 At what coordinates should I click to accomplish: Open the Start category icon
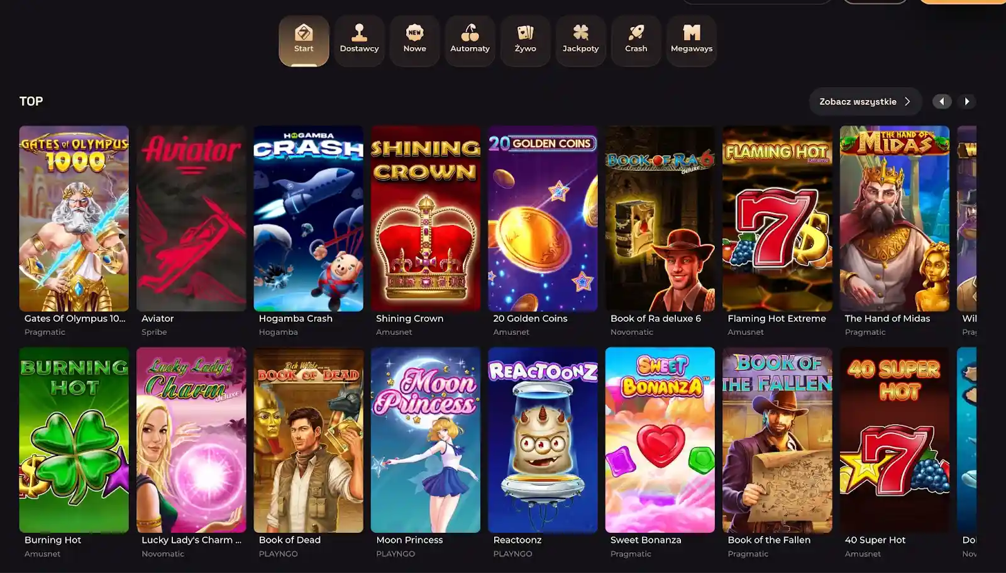[304, 33]
